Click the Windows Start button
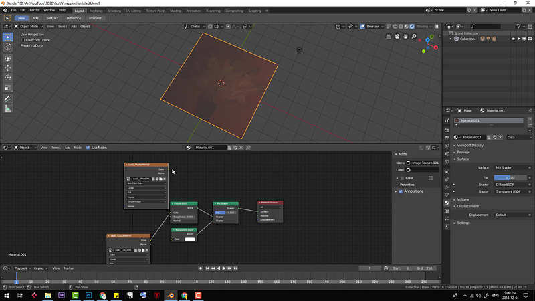This screenshot has width=535, height=301. (x=7, y=295)
